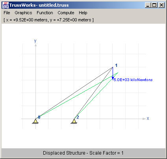Select node 2 label
The height and width of the screenshot is (159, 167).
click(78, 117)
